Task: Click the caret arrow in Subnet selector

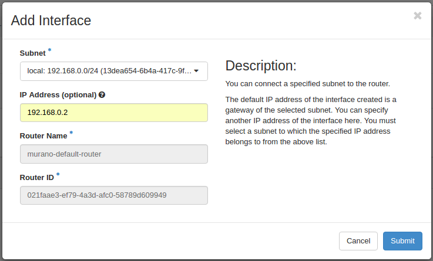Action: 196,71
